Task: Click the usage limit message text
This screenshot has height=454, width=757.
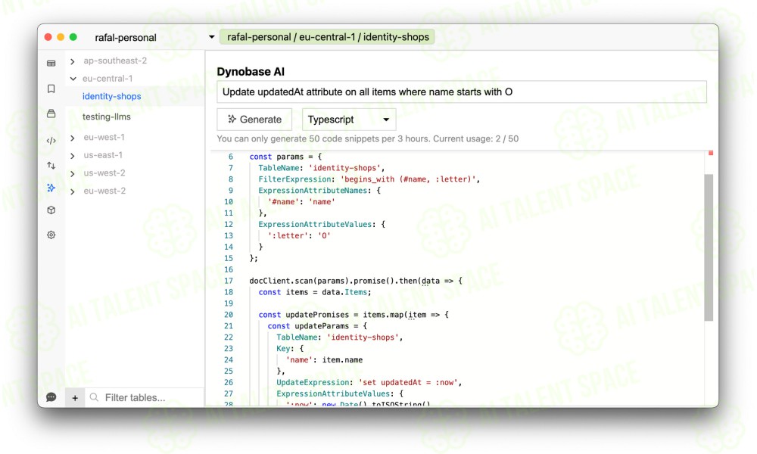Action: (367, 139)
